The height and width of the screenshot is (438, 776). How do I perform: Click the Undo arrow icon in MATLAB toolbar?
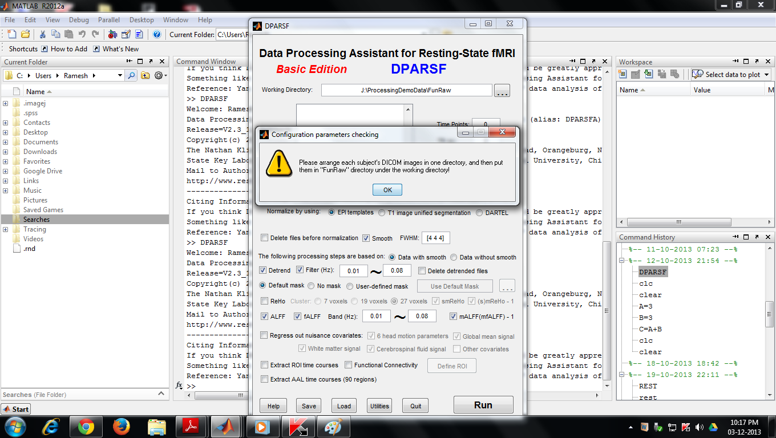(x=82, y=34)
